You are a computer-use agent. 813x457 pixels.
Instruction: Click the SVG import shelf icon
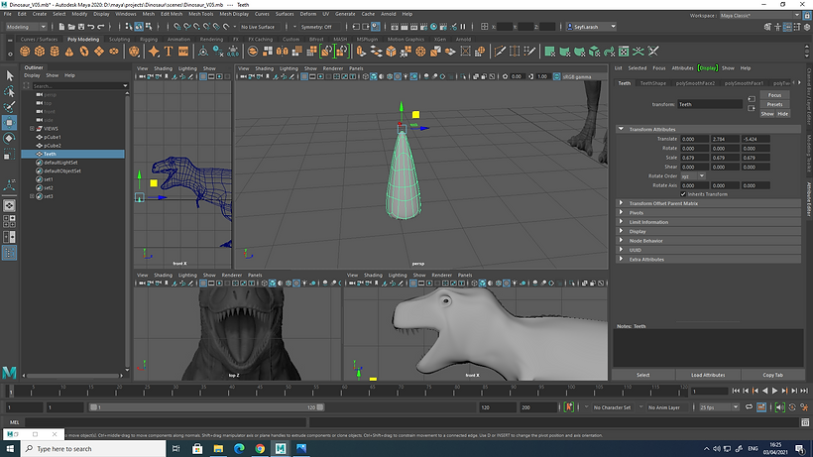tap(183, 52)
